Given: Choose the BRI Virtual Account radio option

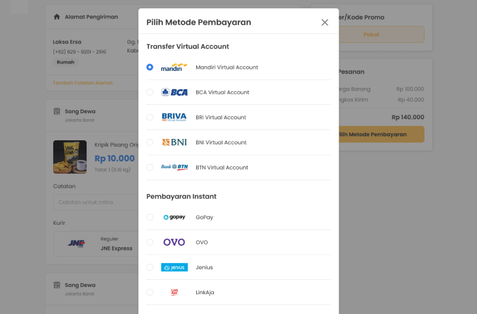Looking at the screenshot, I should click(x=150, y=117).
